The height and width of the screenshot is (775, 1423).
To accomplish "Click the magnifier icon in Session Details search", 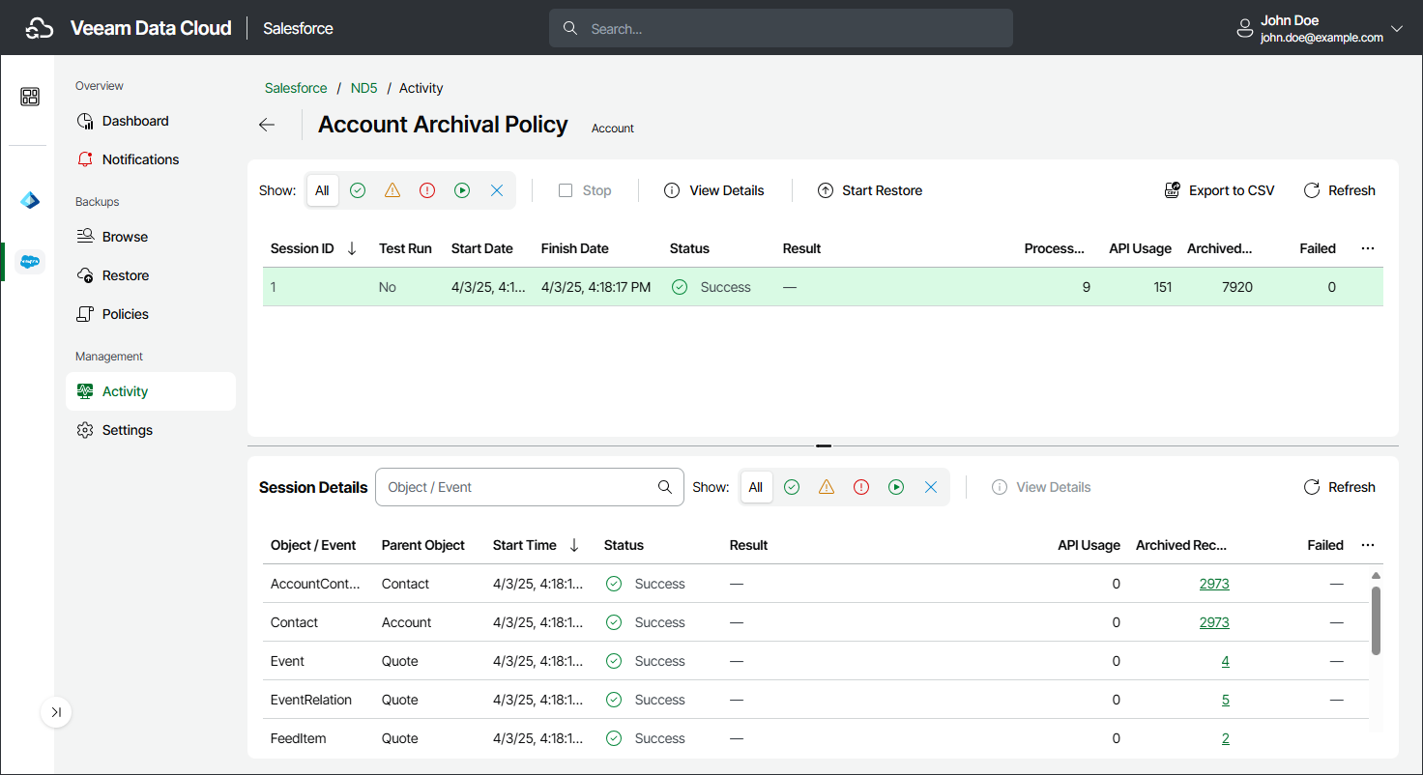I will pyautogui.click(x=665, y=487).
